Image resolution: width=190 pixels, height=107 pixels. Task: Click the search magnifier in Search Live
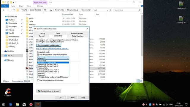pyautogui.click(x=140, y=10)
